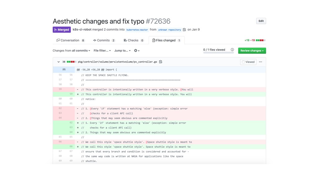Click the files viewed info icon
319x179 pixels.
tap(232, 50)
